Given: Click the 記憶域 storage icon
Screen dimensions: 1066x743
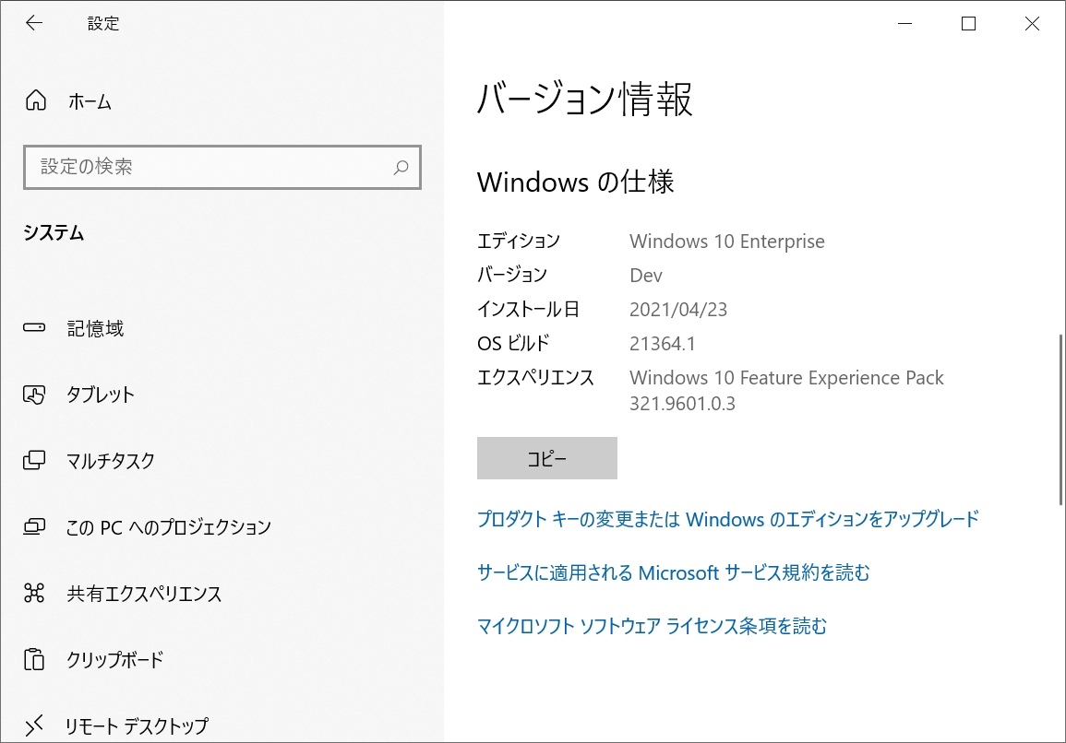Looking at the screenshot, I should 34,328.
